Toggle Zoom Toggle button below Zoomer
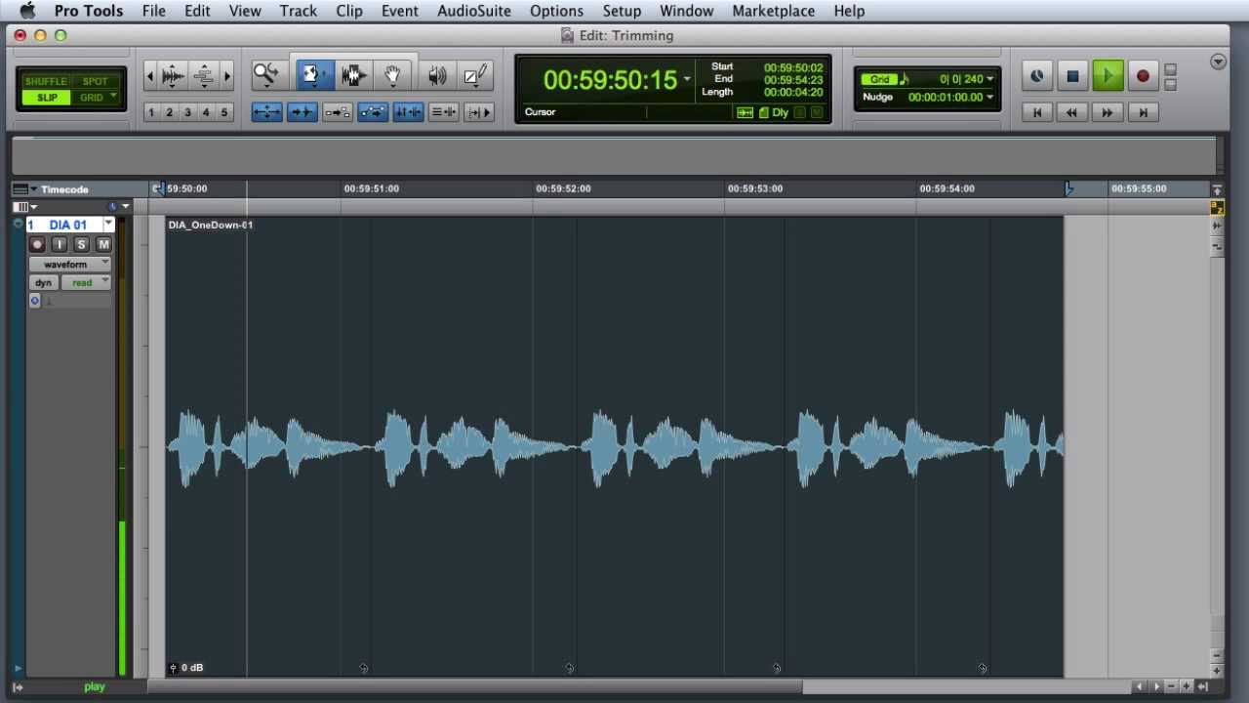The image size is (1249, 703). point(266,112)
